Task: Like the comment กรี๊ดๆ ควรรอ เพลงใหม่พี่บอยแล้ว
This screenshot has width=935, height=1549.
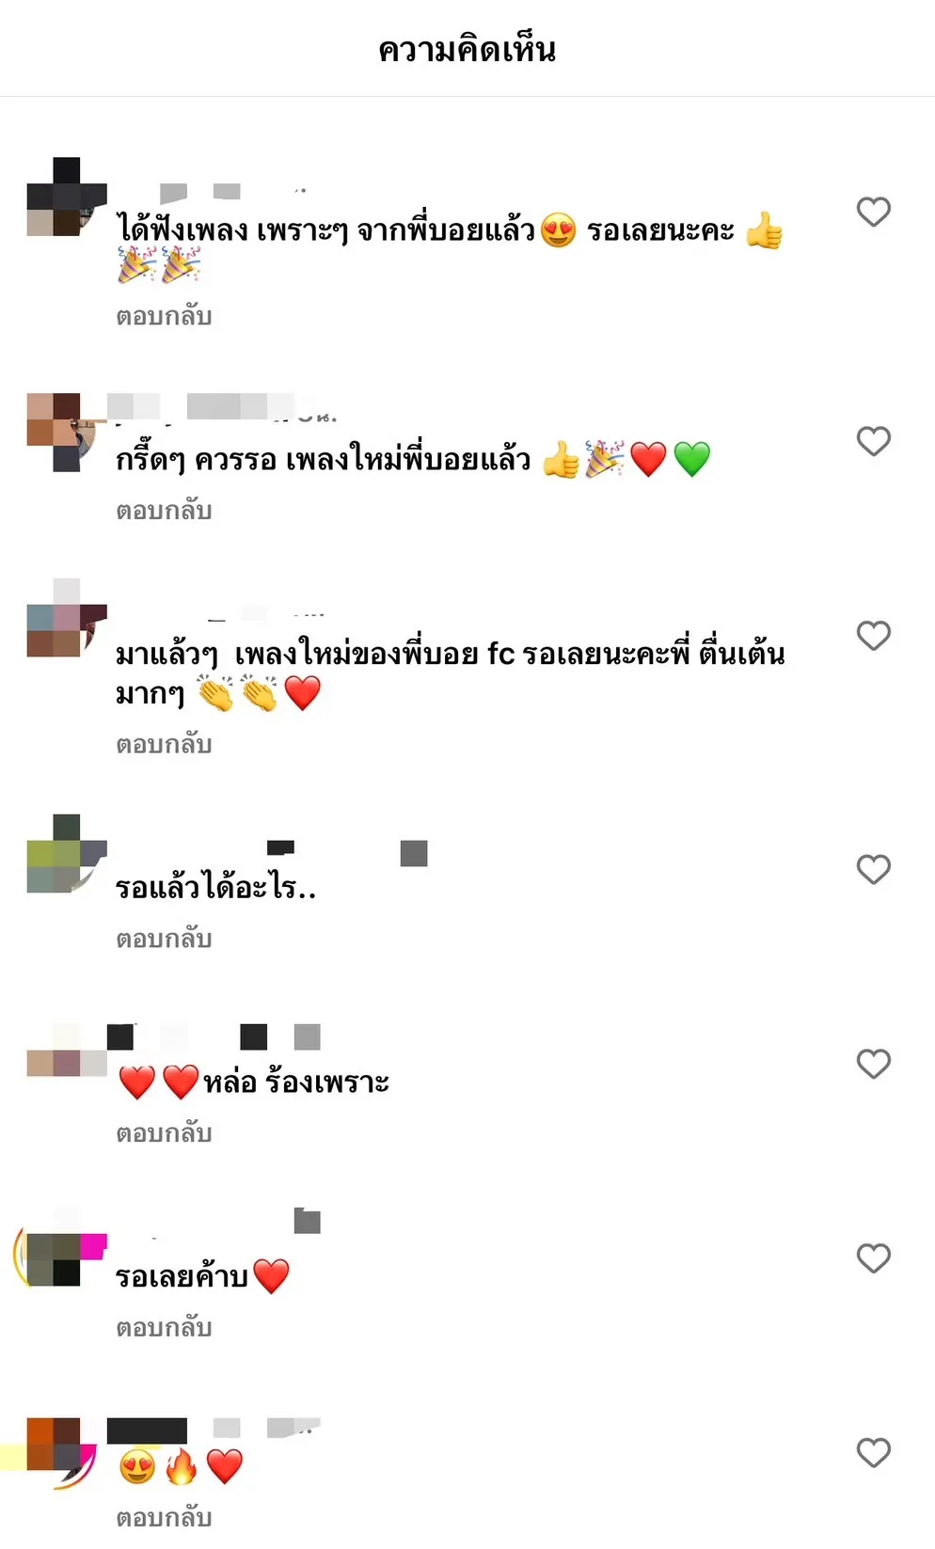Action: (x=873, y=441)
